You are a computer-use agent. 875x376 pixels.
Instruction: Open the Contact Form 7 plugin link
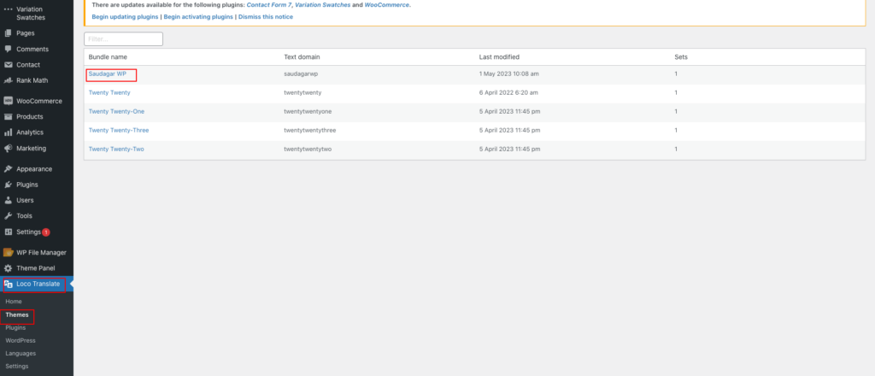pyautogui.click(x=269, y=4)
